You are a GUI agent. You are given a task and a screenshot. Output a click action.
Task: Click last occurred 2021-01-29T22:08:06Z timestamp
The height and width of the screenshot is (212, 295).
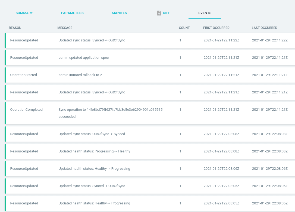coord(270,168)
